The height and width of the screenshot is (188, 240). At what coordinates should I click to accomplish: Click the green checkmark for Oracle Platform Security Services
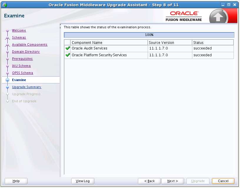68,55
